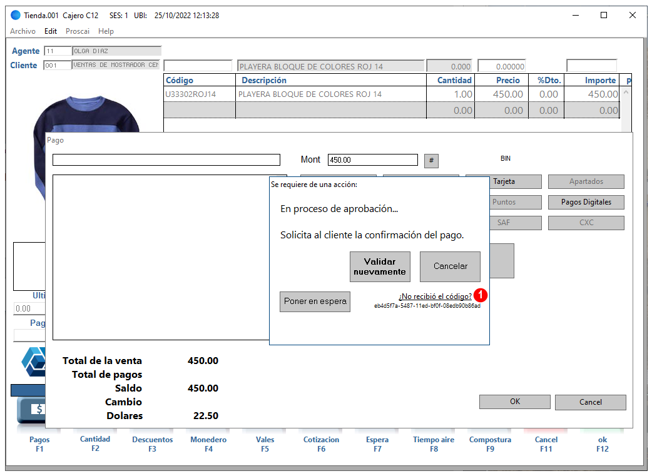Click the OLGA DIAZ agent name field

click(117, 51)
